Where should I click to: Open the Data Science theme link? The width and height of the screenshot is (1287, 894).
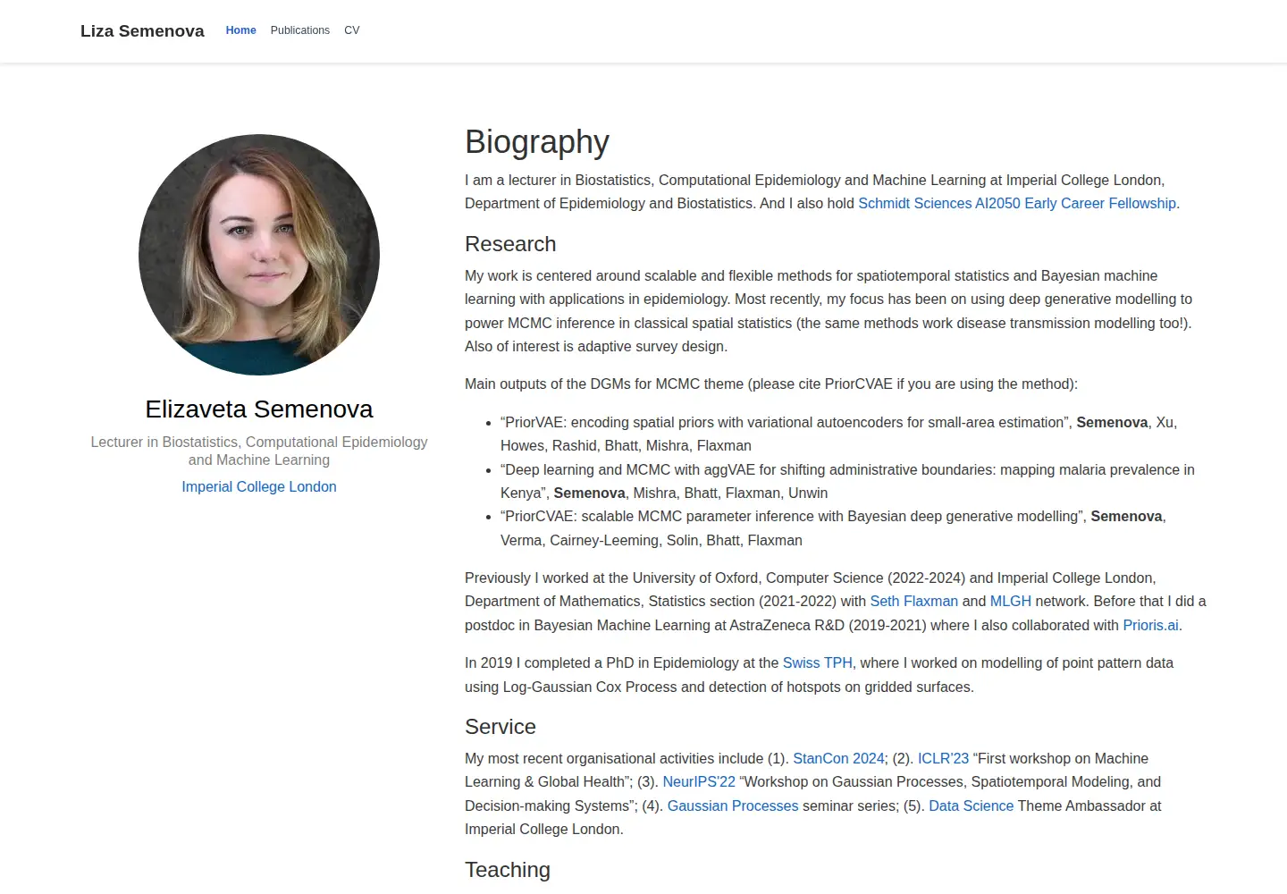coord(971,805)
